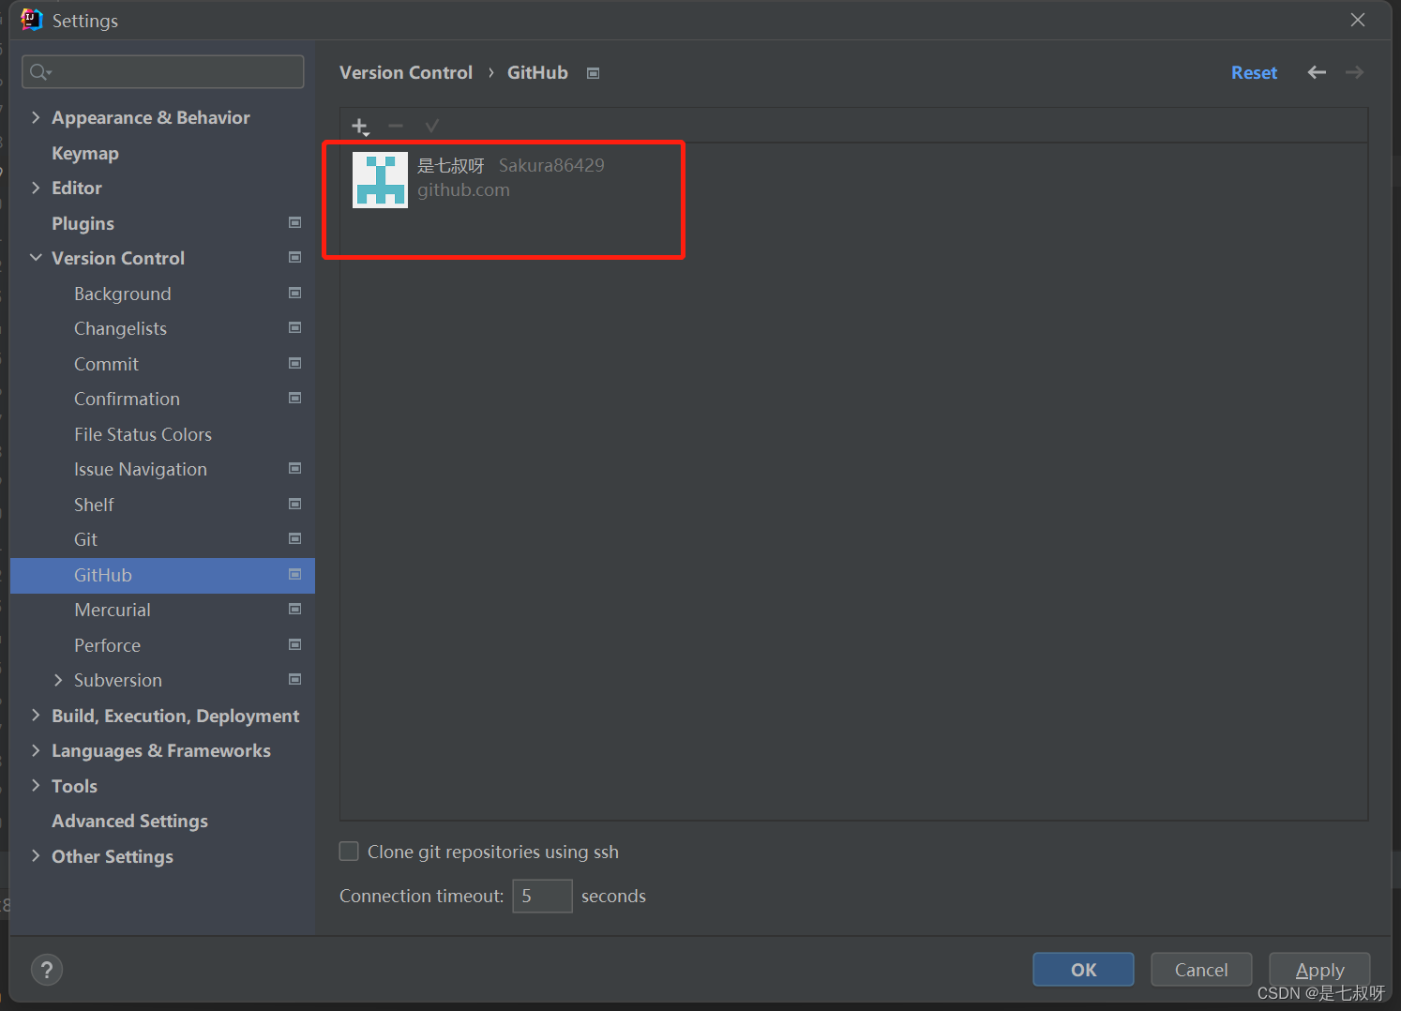
Task: Click the search magnifier icon in settings
Action: (39, 72)
